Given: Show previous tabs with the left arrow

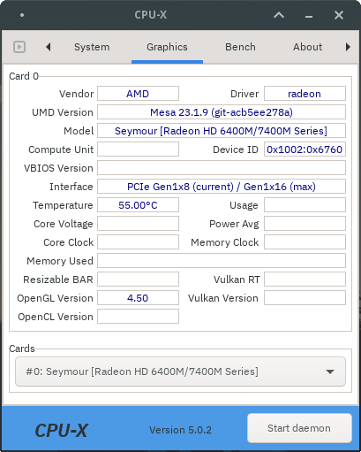Looking at the screenshot, I should [49, 47].
